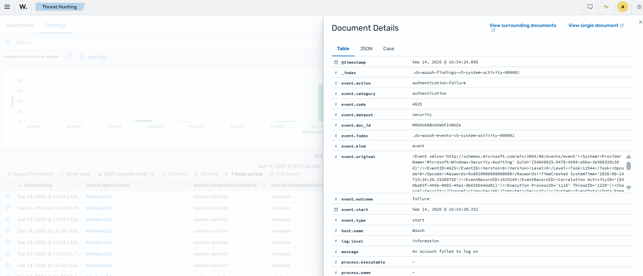Open the 1 fields sorted menu
Screen dimensions: 643x276
point(244,174)
